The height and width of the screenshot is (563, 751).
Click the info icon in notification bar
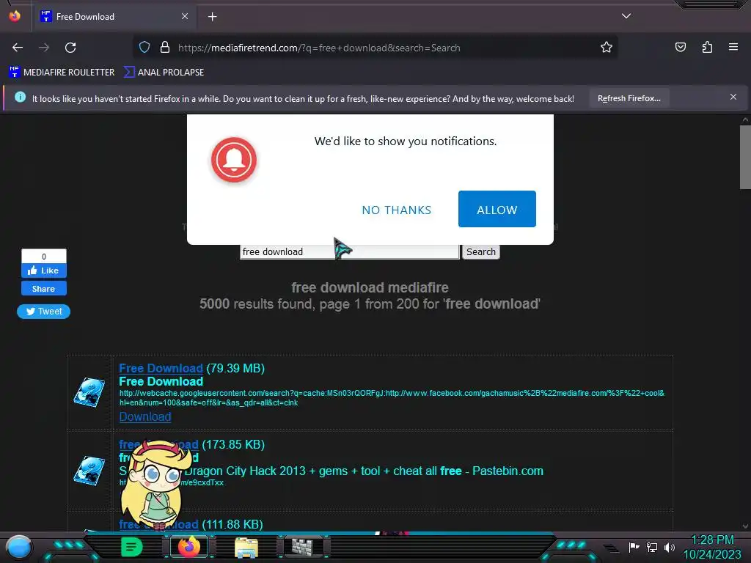point(20,97)
